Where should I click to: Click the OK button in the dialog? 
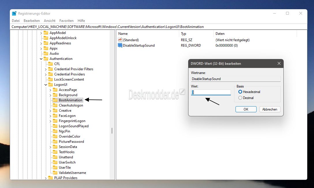tap(246, 109)
